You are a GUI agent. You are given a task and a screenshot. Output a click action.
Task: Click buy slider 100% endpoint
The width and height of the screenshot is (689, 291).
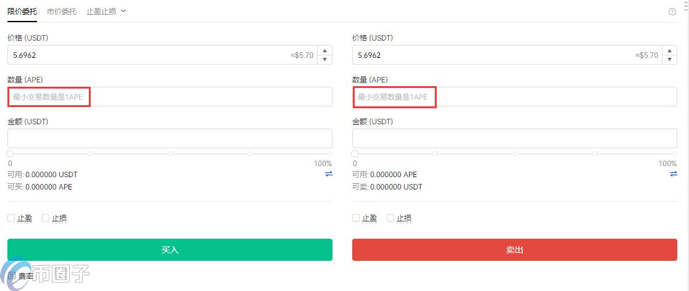click(329, 154)
